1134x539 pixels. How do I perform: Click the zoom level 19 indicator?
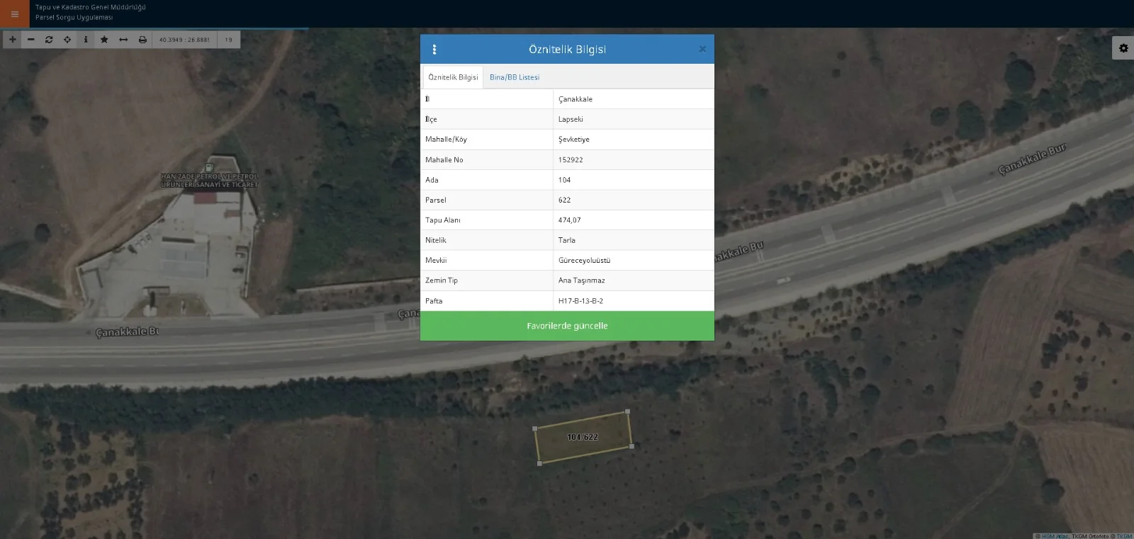(228, 40)
